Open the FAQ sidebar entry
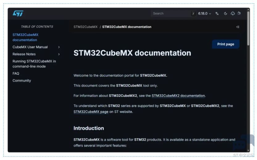Screen dimensions: 257x160 point(16,74)
